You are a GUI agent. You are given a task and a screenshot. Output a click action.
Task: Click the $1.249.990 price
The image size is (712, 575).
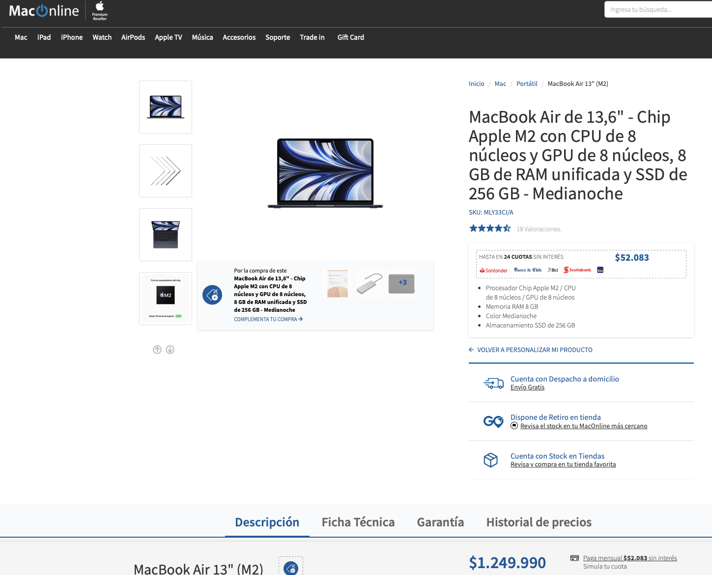pyautogui.click(x=508, y=563)
